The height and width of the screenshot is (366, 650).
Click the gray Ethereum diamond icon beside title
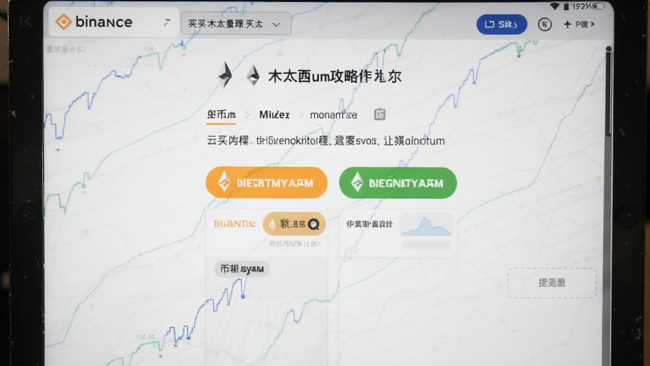(x=253, y=76)
